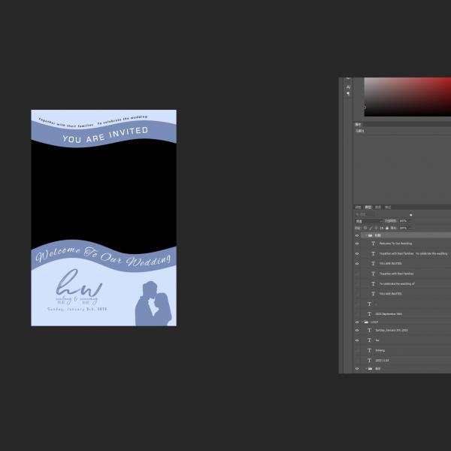Click the lock all icon in Layers panel
Image resolution: width=451 pixels, height=451 pixels.
386,228
